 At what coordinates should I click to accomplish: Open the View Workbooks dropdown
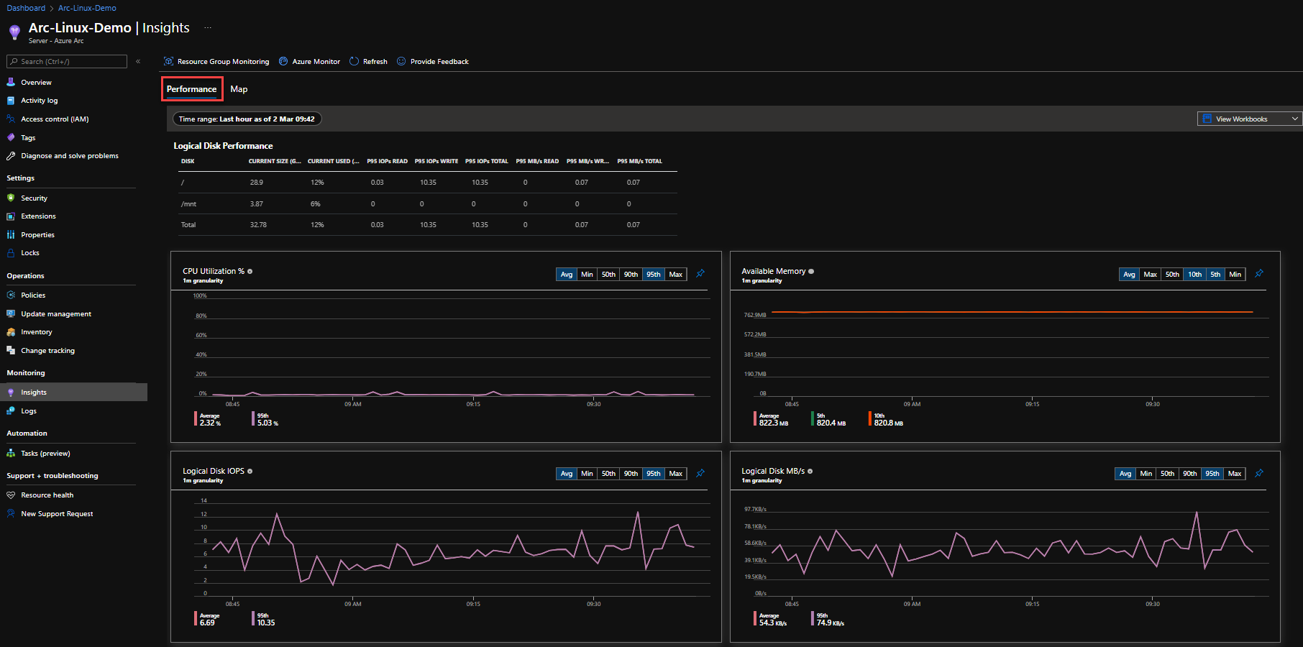1250,119
